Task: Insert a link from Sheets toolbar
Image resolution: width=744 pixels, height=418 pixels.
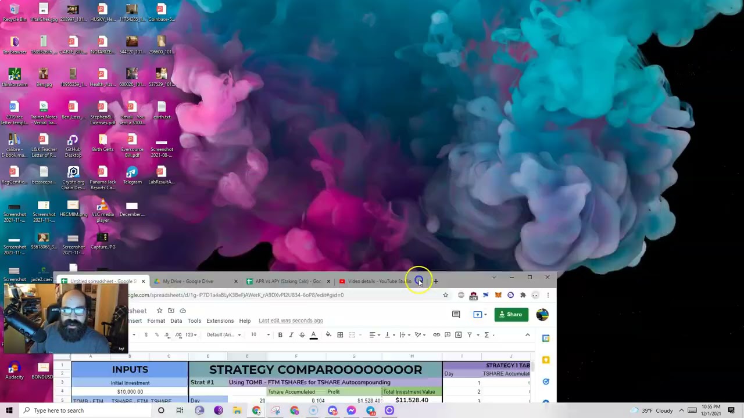Action: 437,334
